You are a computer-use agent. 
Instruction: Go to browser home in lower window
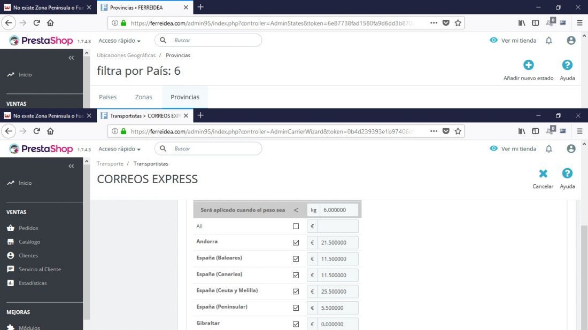click(x=50, y=131)
